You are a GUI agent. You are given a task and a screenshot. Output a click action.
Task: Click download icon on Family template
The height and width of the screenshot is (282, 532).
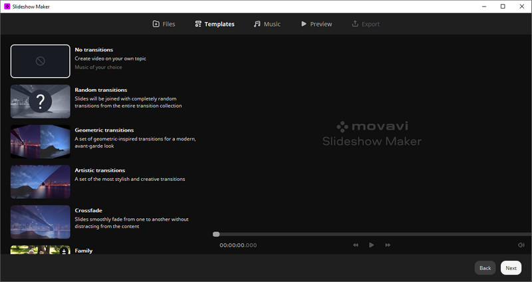coord(64,251)
